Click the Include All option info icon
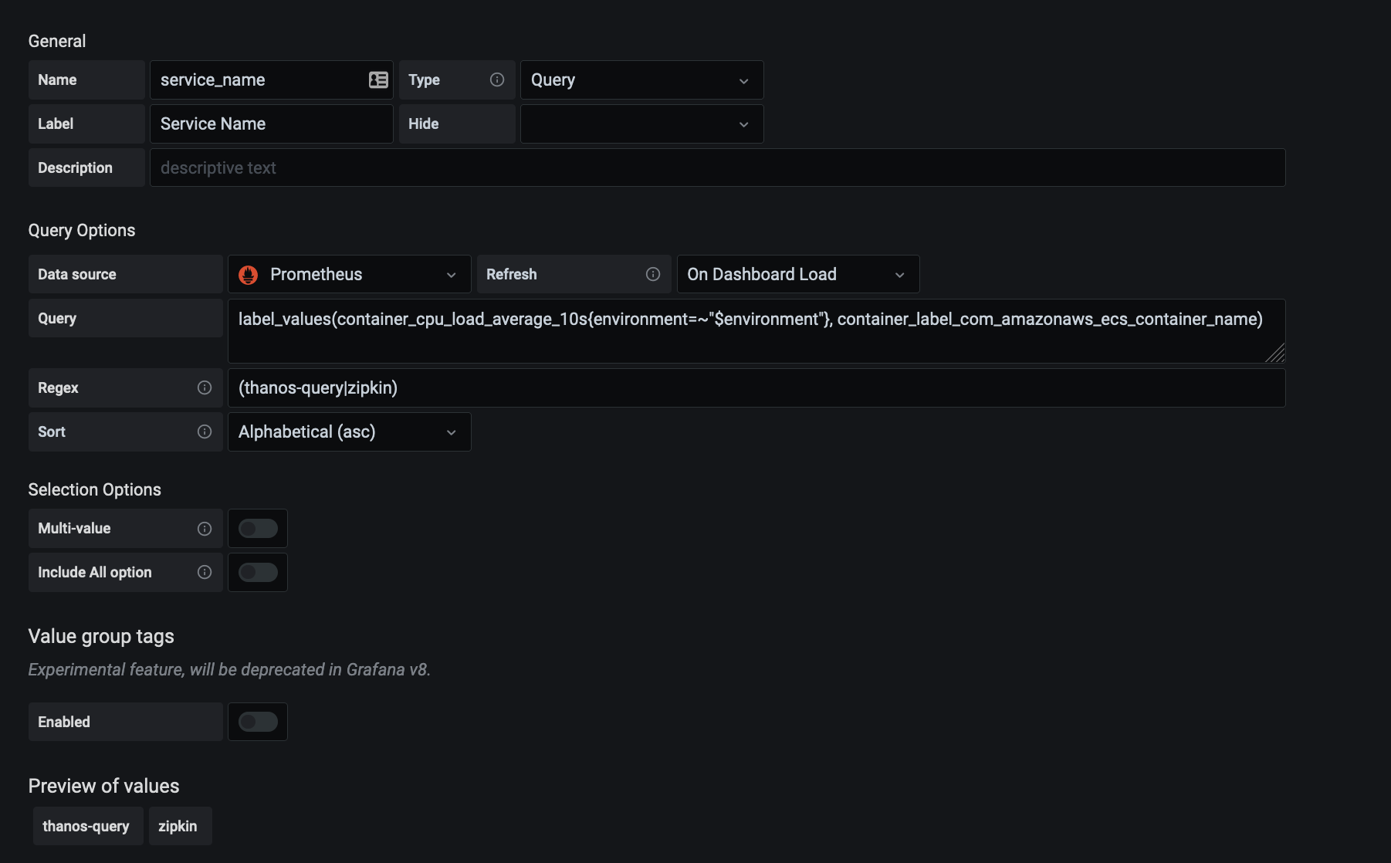 coord(205,572)
